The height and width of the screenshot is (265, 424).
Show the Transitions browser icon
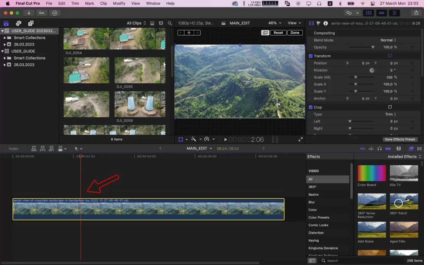[419, 149]
